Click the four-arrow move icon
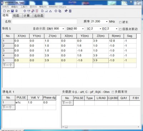 pyautogui.click(x=25, y=11)
